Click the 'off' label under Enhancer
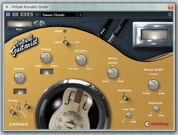 [150, 115]
